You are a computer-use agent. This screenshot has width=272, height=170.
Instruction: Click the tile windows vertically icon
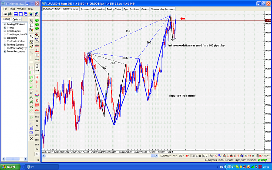[x=21, y=14]
